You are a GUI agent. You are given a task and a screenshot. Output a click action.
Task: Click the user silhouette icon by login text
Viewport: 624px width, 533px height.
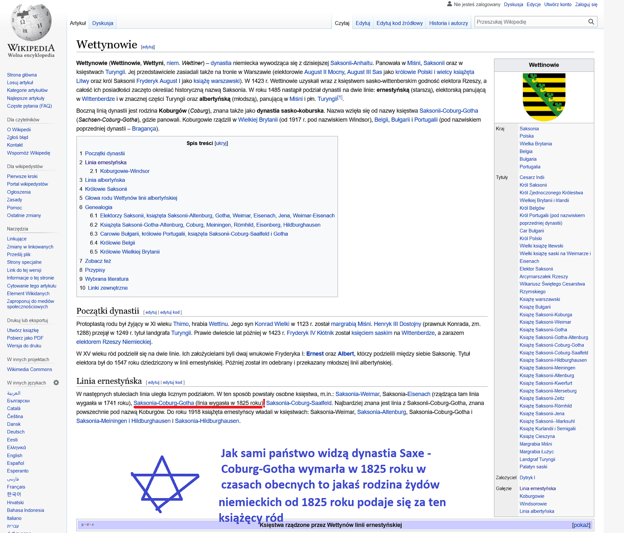[449, 4]
